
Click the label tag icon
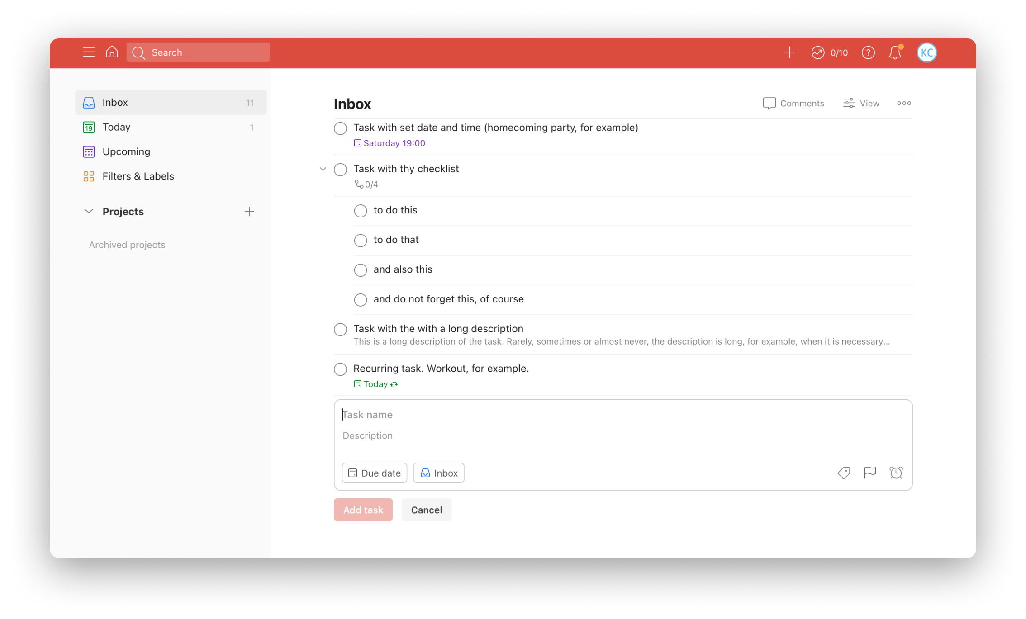[844, 473]
